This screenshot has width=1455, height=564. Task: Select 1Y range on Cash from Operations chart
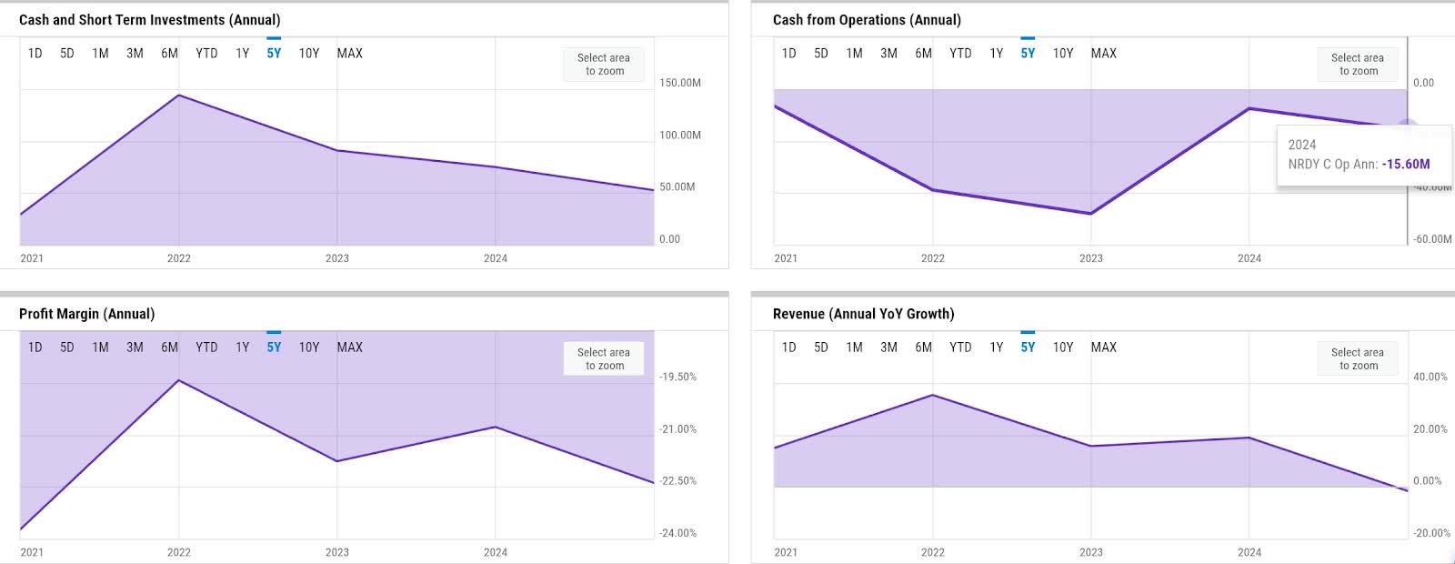pos(995,54)
